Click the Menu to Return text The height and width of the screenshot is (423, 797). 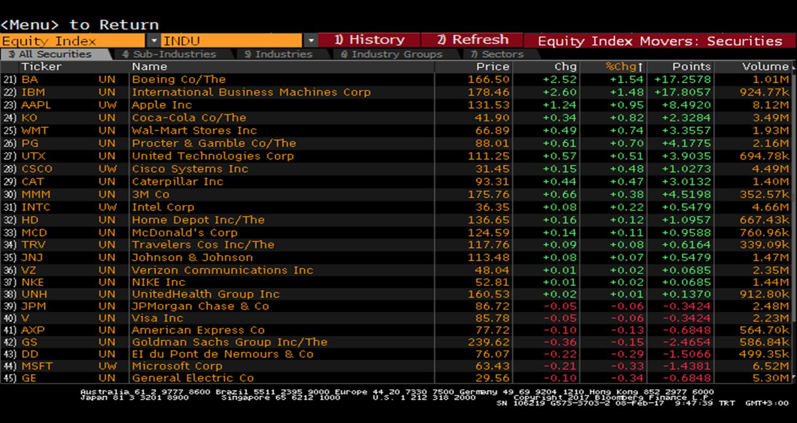(79, 25)
